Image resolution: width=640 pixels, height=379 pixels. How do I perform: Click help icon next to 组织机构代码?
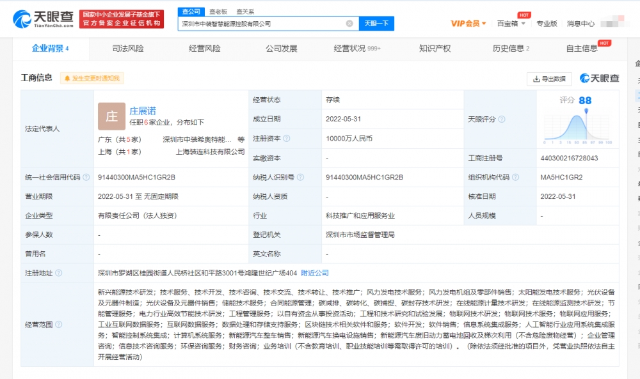coord(515,177)
